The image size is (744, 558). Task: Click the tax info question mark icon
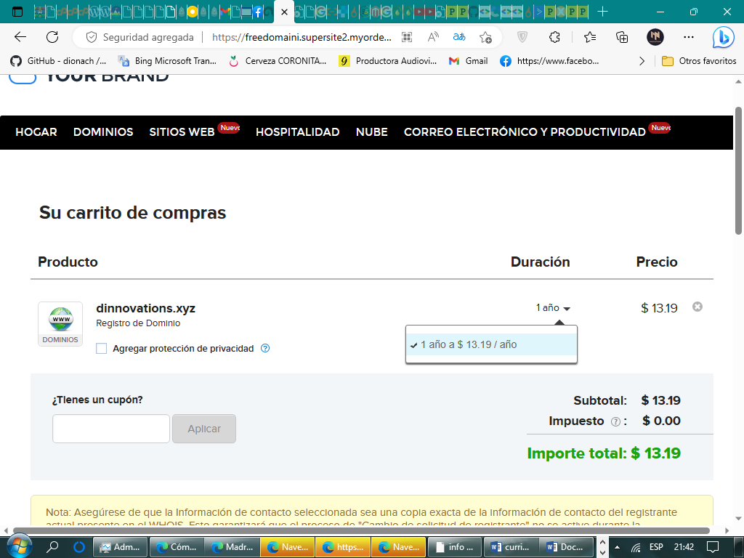pos(615,421)
